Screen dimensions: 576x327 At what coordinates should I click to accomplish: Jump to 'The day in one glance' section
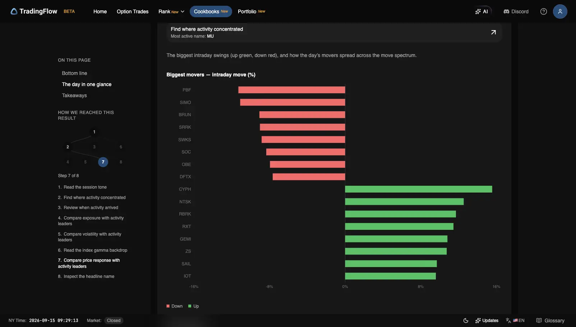(87, 84)
